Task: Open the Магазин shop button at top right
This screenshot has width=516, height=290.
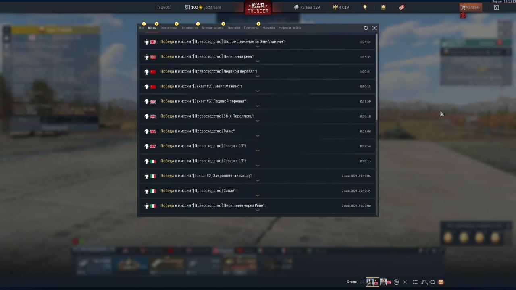Action: click(x=470, y=7)
